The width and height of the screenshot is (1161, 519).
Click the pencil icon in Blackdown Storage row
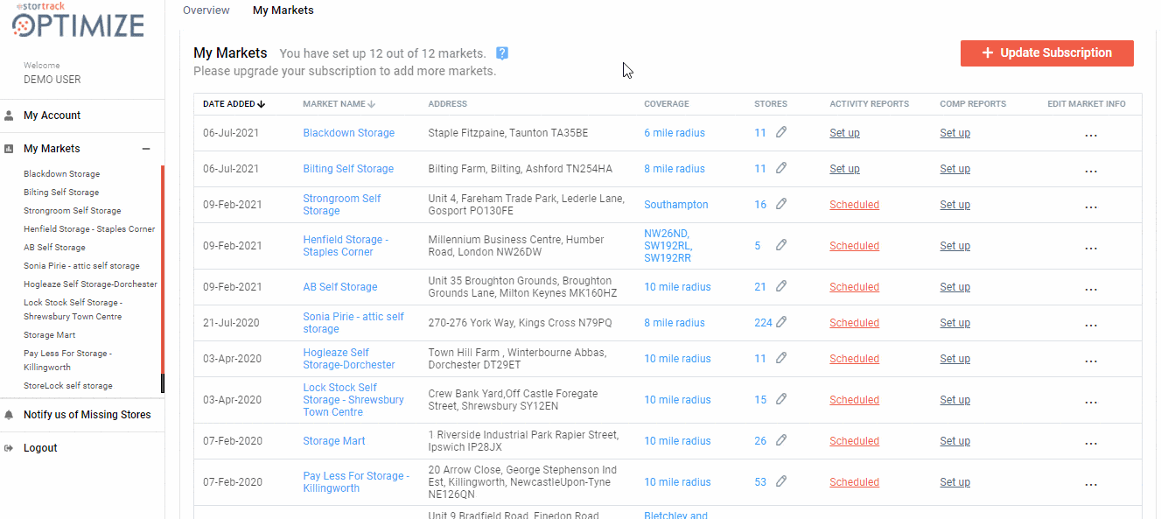click(781, 132)
